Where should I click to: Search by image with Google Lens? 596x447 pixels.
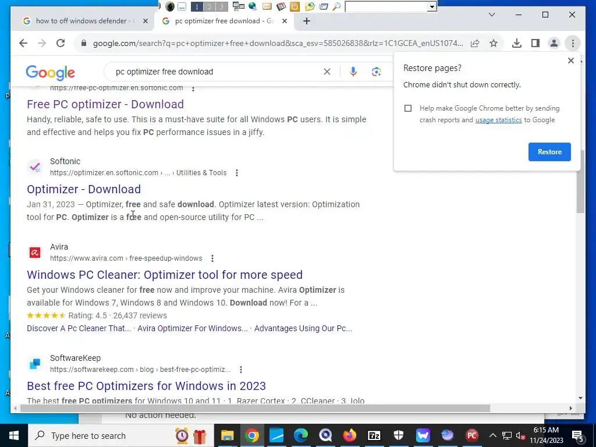pos(377,72)
